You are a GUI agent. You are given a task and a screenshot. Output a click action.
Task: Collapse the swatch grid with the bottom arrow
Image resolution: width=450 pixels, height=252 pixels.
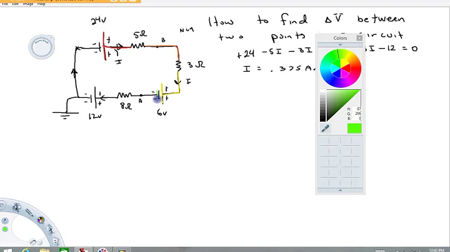point(340,190)
